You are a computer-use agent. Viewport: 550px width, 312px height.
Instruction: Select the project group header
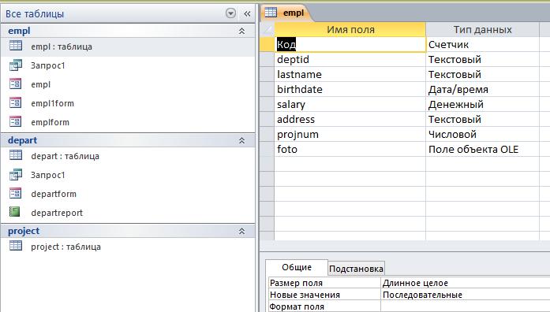click(x=128, y=231)
